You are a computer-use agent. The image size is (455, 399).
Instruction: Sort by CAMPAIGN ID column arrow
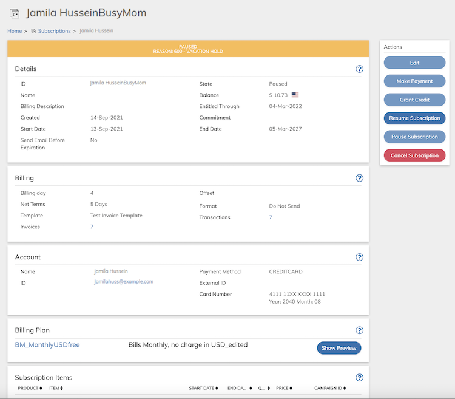click(345, 388)
